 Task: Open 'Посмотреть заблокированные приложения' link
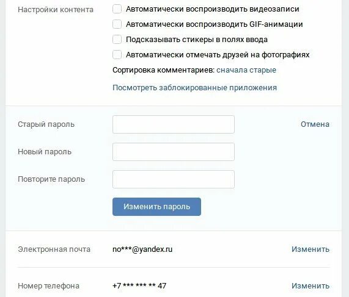tap(194, 88)
